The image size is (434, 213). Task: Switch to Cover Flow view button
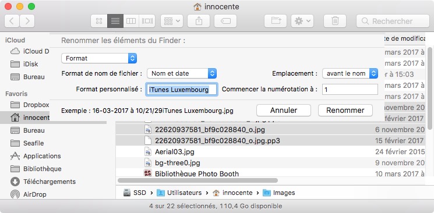point(147,21)
